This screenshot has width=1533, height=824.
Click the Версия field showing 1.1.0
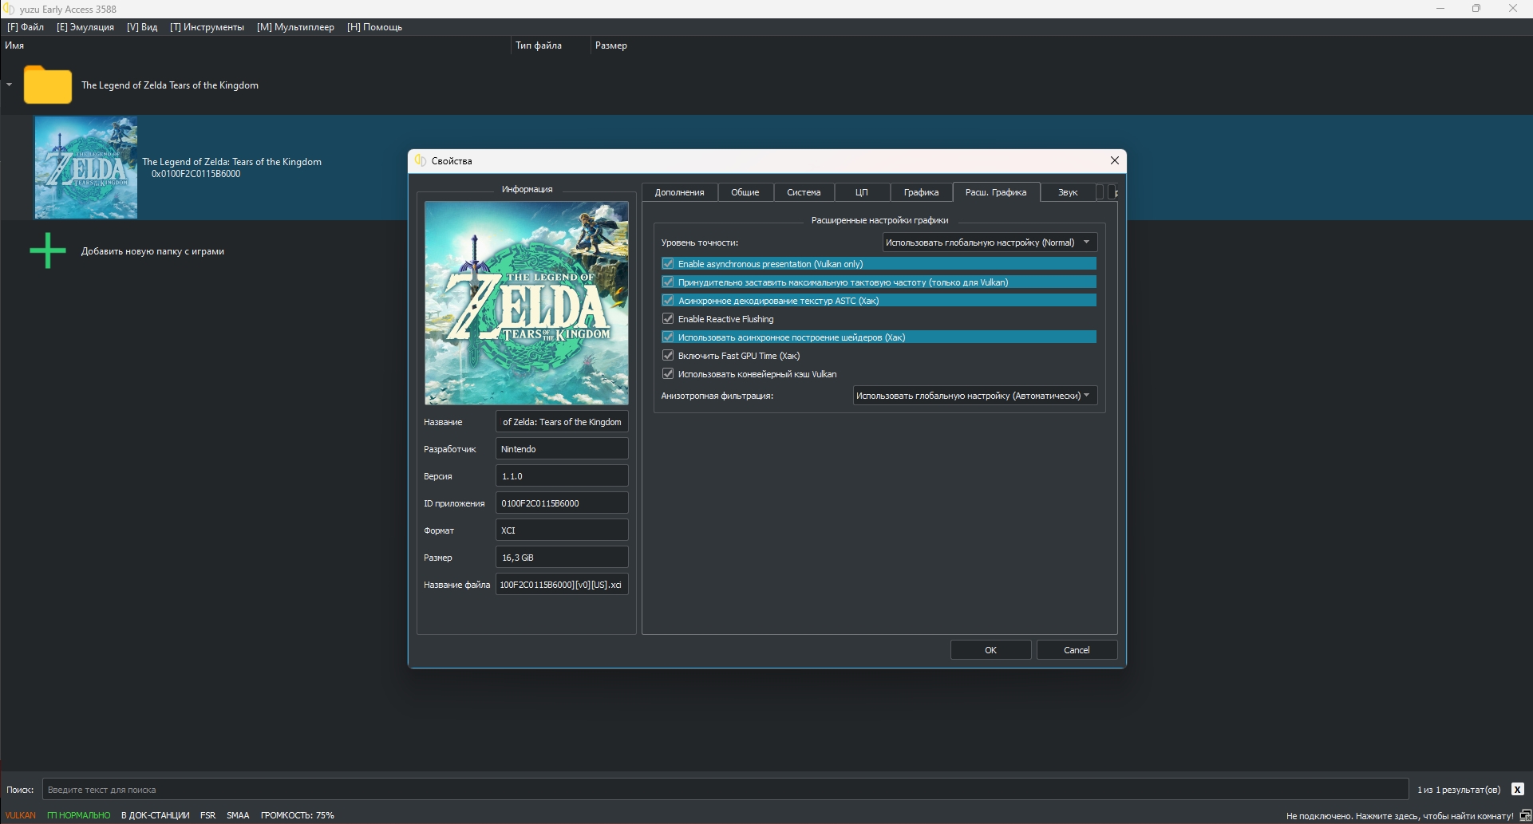click(x=562, y=475)
